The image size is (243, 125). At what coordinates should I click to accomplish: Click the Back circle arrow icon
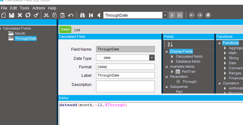pyautogui.click(x=192, y=15)
